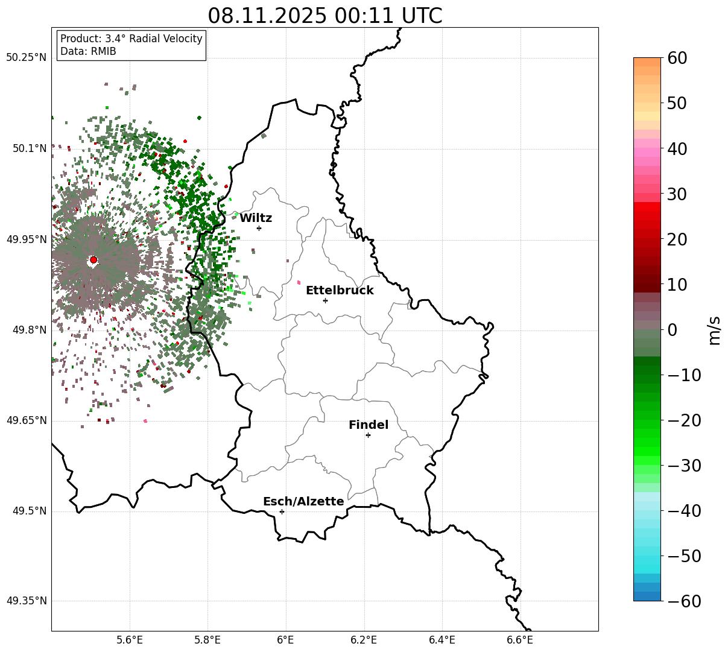The width and height of the screenshot is (728, 652).
Task: Click the latitude label 50.25°N
Action: (x=27, y=58)
